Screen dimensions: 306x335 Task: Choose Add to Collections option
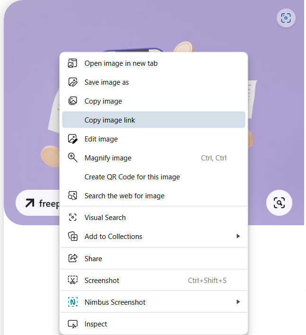(x=113, y=237)
